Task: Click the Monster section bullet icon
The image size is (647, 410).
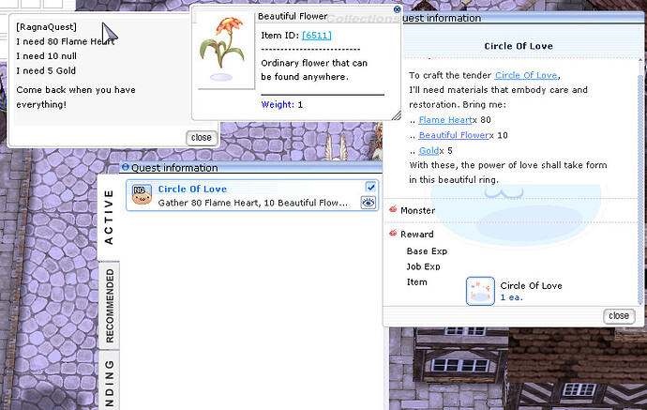Action: pos(393,209)
